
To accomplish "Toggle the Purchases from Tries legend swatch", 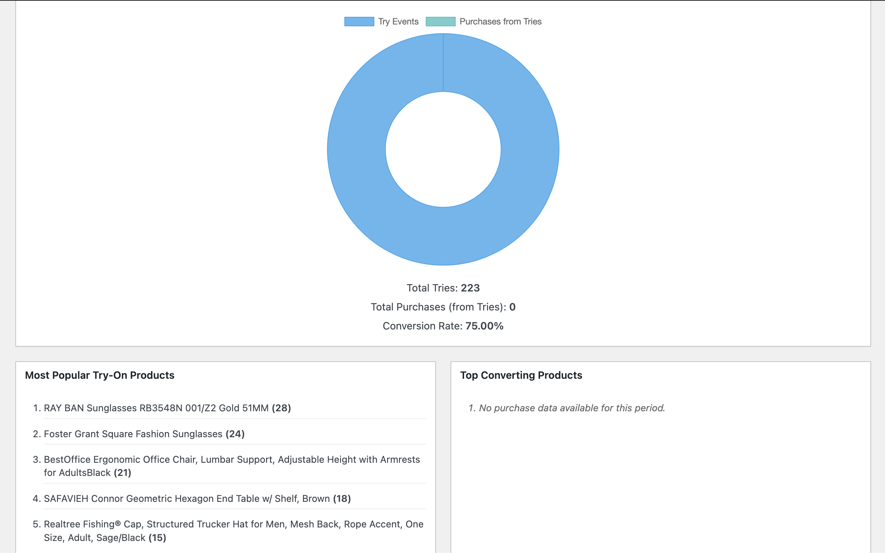I will point(440,22).
